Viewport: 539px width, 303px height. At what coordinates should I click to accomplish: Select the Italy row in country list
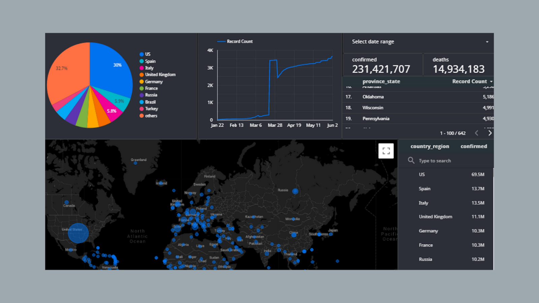coord(446,203)
